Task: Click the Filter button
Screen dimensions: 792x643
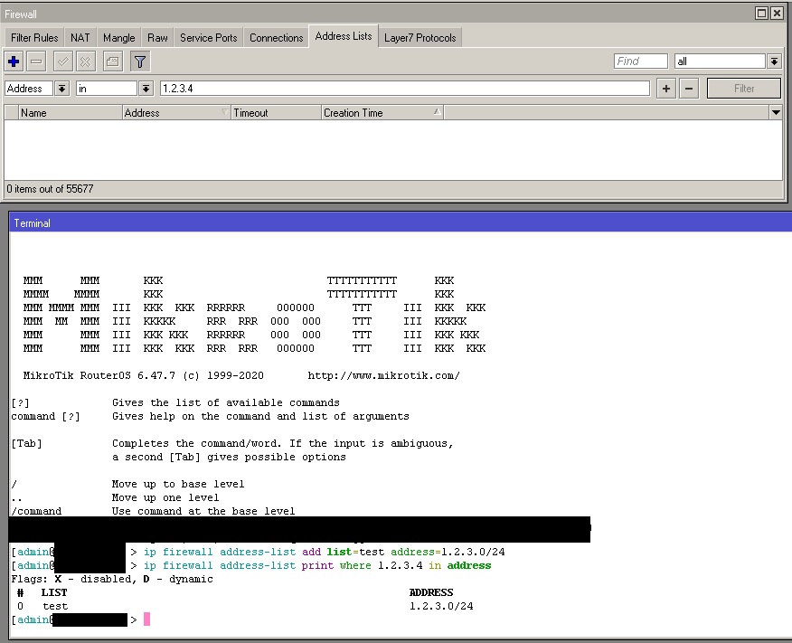Action: [x=743, y=88]
